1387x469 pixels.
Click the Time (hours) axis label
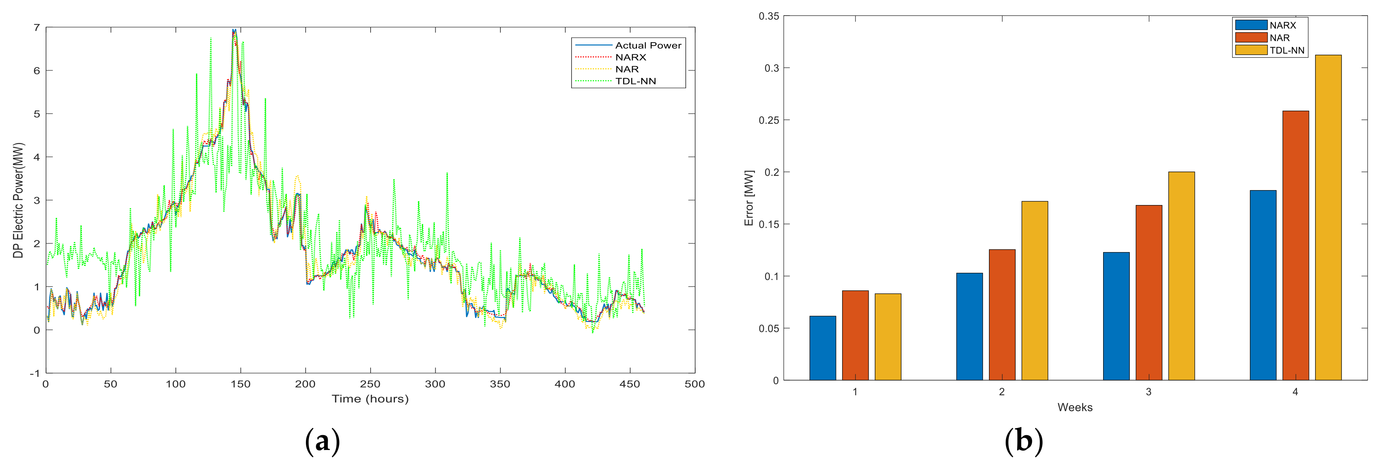[x=370, y=399]
